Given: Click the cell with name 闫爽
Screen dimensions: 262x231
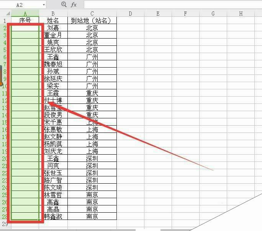Looking at the screenshot, I should coord(53,166).
